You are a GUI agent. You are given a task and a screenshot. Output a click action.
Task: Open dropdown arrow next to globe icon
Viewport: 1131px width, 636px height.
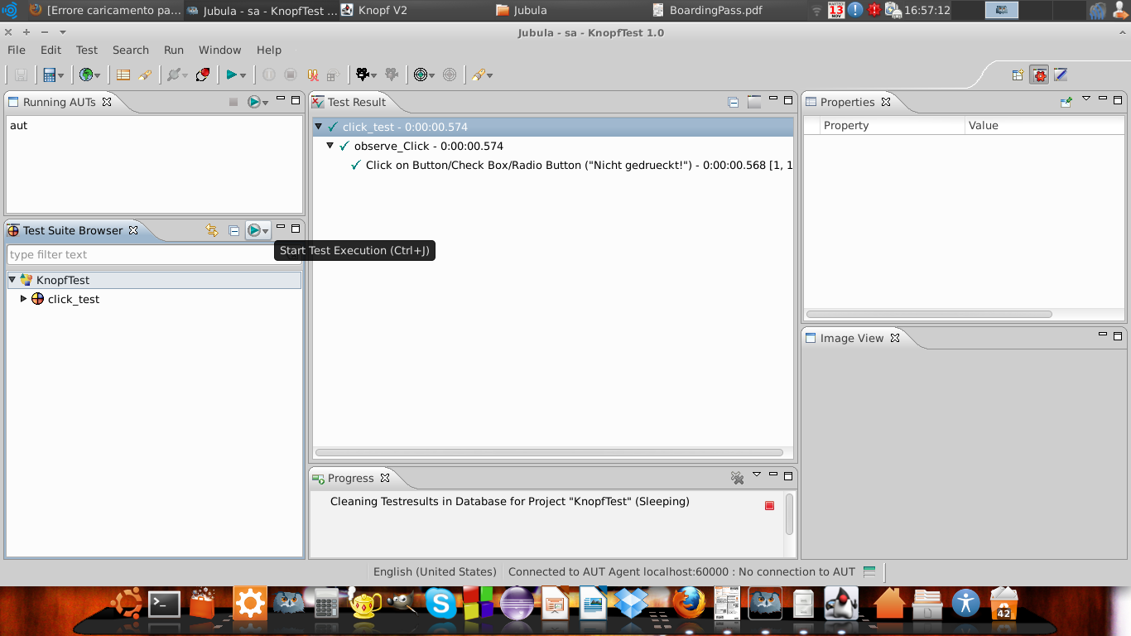[98, 76]
